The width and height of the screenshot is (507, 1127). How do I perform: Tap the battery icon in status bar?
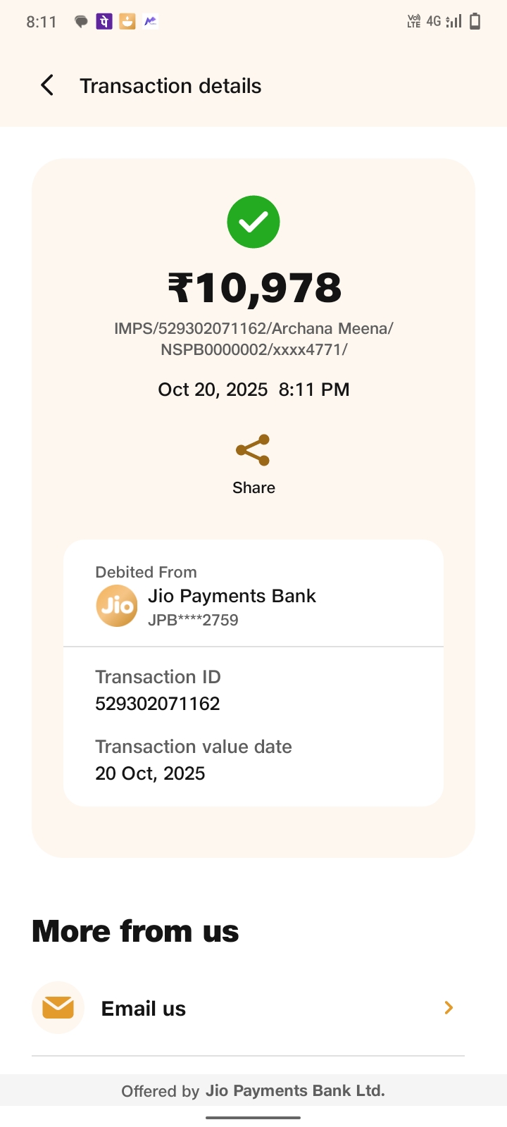point(475,22)
